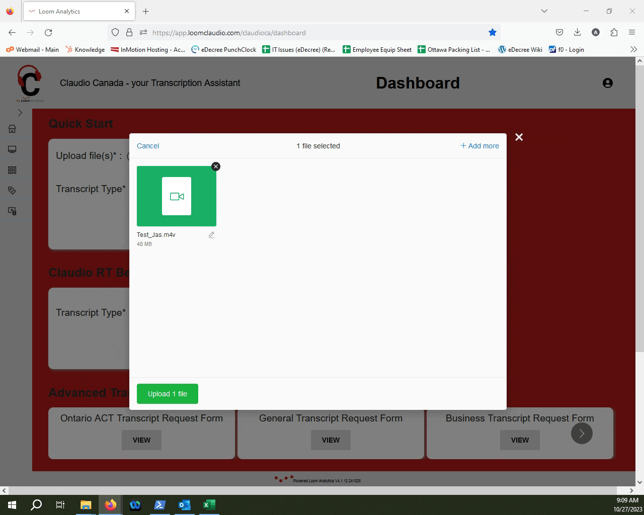Click the padlock site info icon
The image size is (644, 515).
[x=129, y=32]
